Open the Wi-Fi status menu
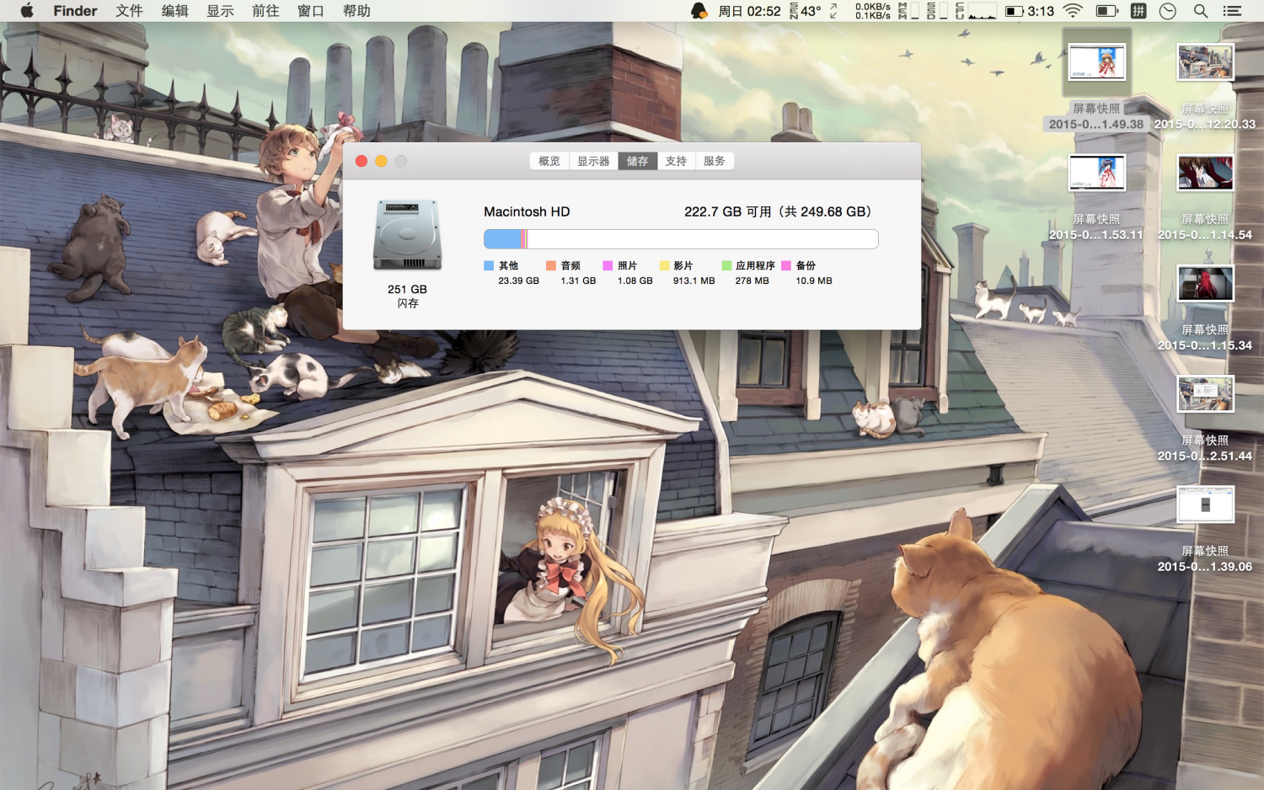1264x790 pixels. click(1073, 11)
